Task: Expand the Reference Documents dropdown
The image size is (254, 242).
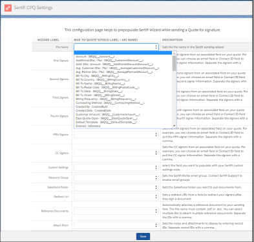Action: click(x=116, y=211)
